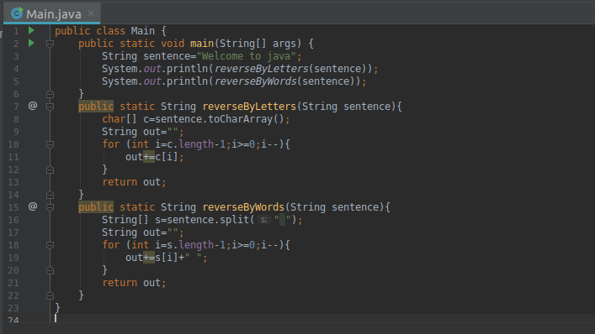Click toCharArray on line 8

241,119
